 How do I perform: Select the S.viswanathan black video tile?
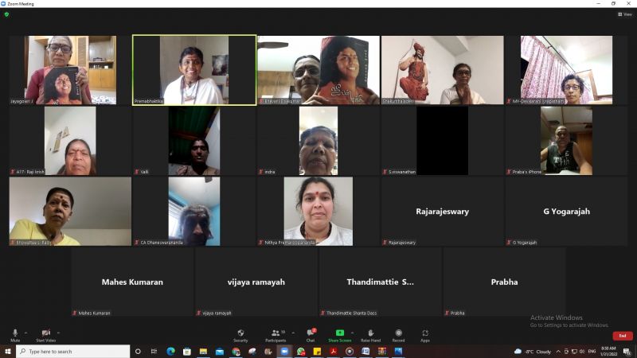(442, 141)
